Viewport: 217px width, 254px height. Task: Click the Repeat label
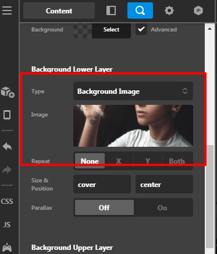(41, 161)
